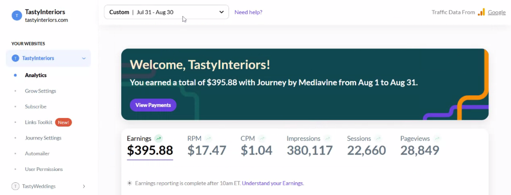511x195 pixels.
Task: Open Links Toolkit in the sidebar
Action: [x=39, y=122]
